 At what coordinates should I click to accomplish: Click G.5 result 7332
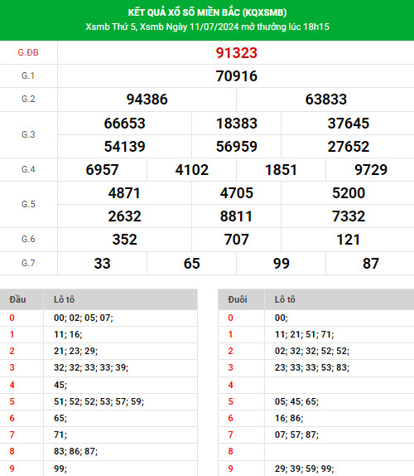[349, 216]
